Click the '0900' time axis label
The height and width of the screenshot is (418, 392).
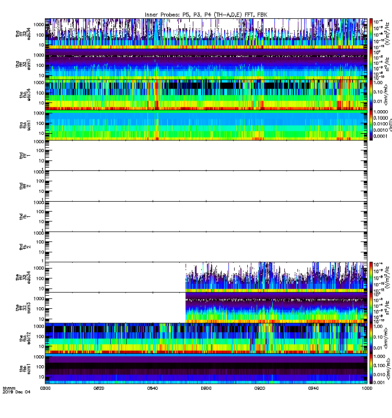(206, 388)
